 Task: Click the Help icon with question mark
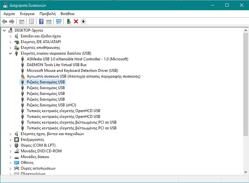pyautogui.click(x=41, y=21)
